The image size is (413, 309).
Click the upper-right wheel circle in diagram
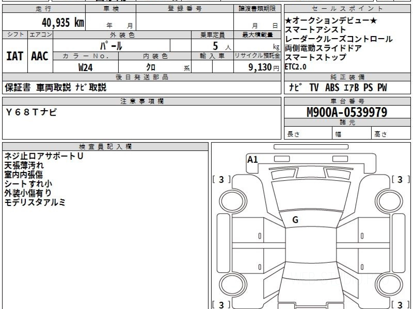click(388, 201)
